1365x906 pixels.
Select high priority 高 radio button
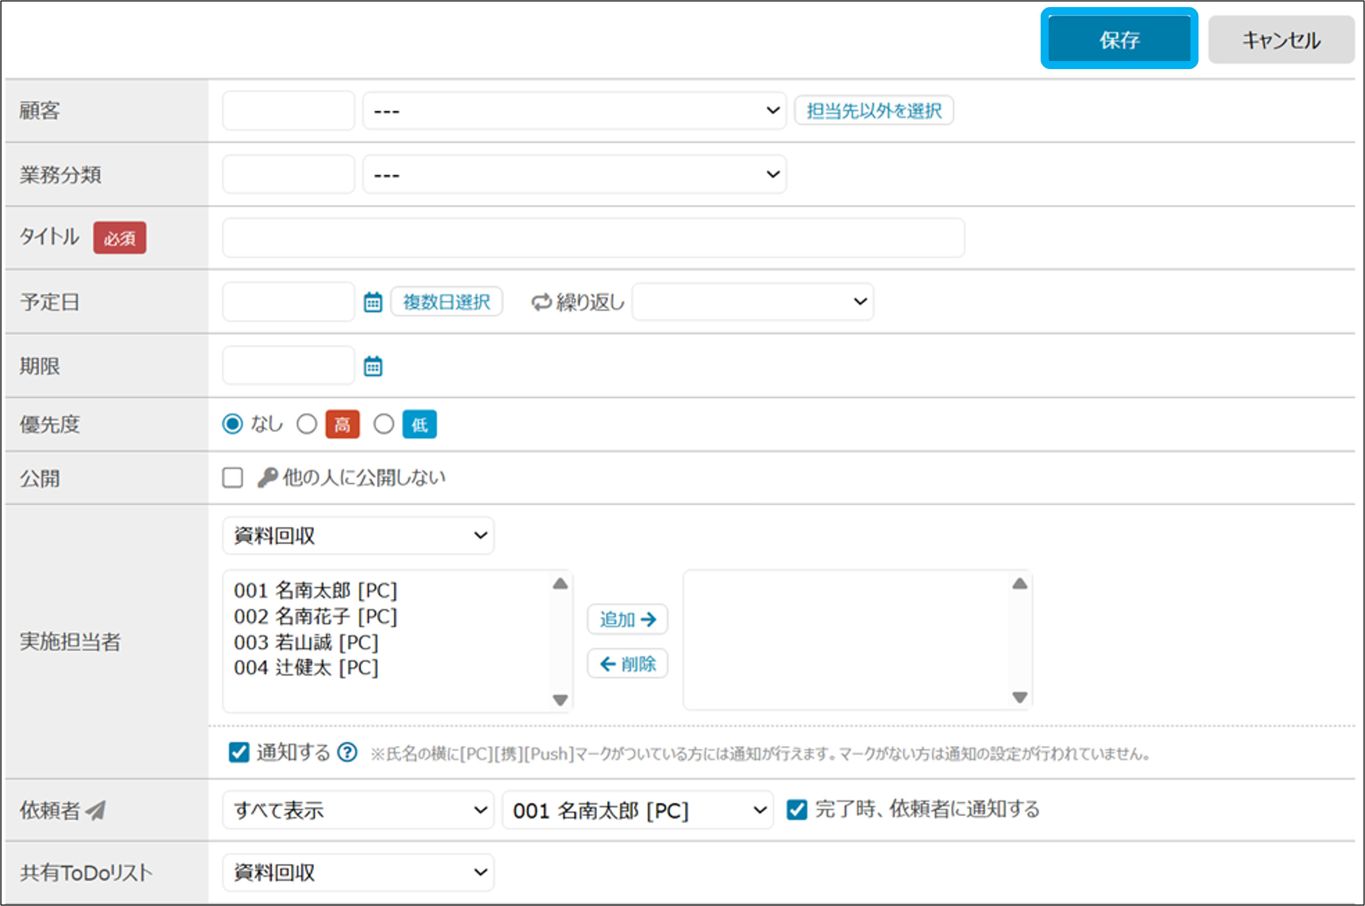pyautogui.click(x=307, y=424)
